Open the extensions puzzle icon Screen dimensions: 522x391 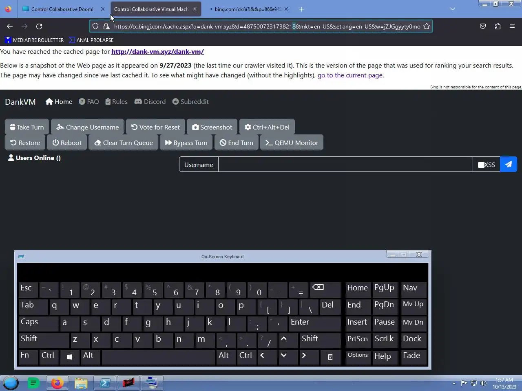[x=498, y=26]
